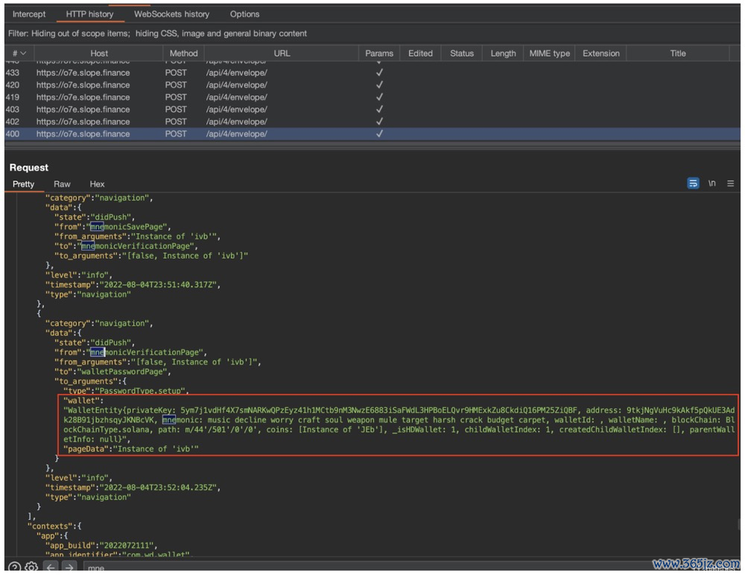Open the Request panel hamburger menu
Screen dimensions: 745x575
(x=730, y=183)
